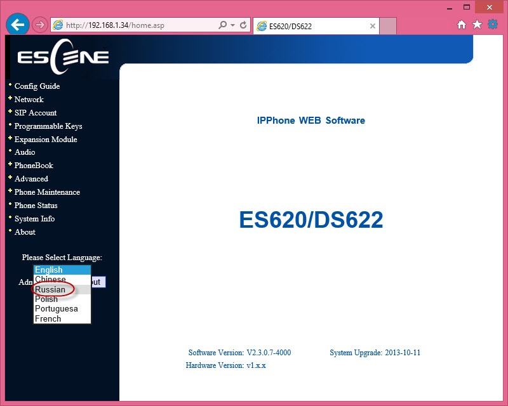Open the Audio settings page
Screen dimensions: 508x406
pos(25,152)
